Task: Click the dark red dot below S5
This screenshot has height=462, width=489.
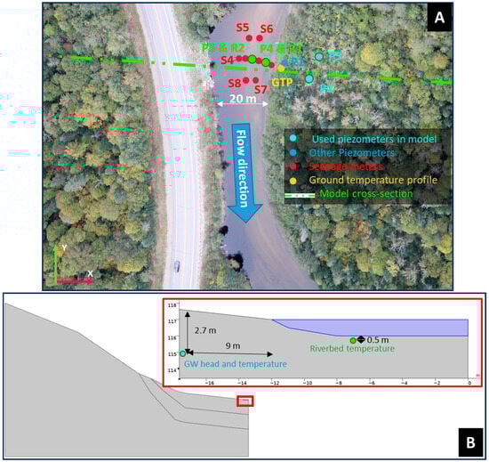Action: (x=249, y=38)
